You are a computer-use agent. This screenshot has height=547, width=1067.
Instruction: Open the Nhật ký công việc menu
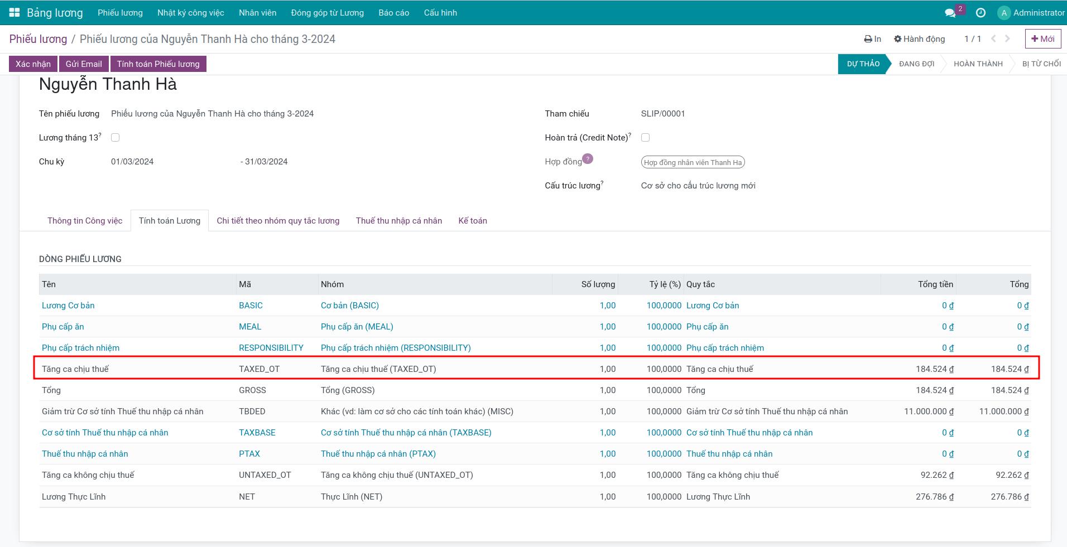click(x=191, y=13)
